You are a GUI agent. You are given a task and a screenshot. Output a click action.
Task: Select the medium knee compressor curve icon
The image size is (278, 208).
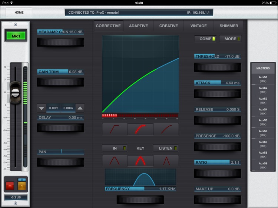pyautogui.click(x=140, y=129)
